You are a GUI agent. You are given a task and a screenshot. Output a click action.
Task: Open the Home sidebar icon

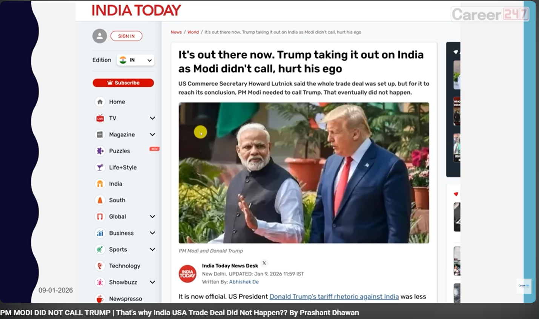pyautogui.click(x=100, y=102)
